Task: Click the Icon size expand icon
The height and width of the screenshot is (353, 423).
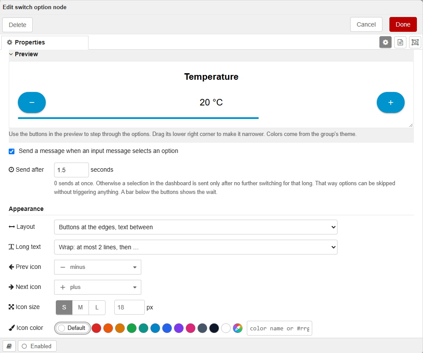Action: [11, 307]
